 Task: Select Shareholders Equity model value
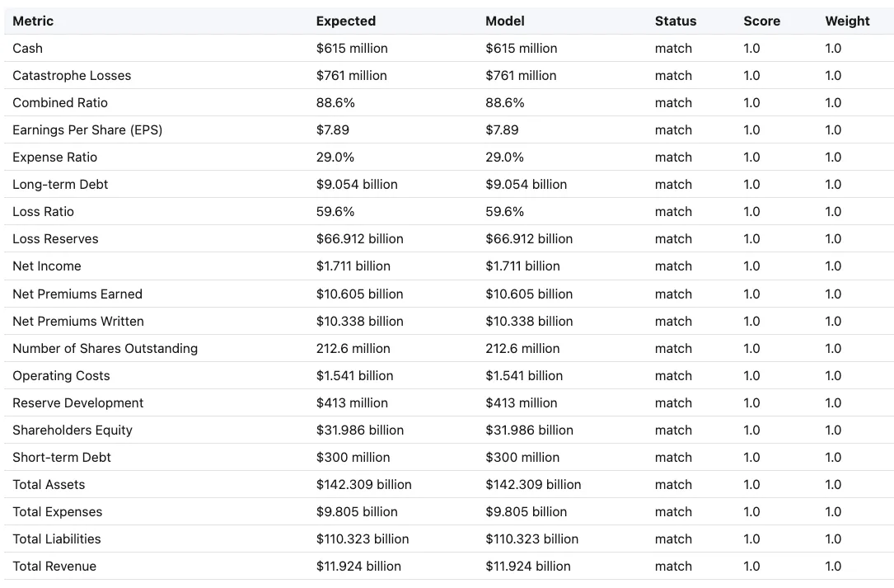click(528, 430)
